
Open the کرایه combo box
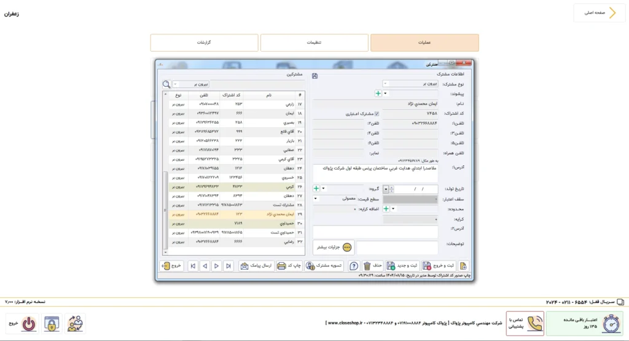point(410,219)
